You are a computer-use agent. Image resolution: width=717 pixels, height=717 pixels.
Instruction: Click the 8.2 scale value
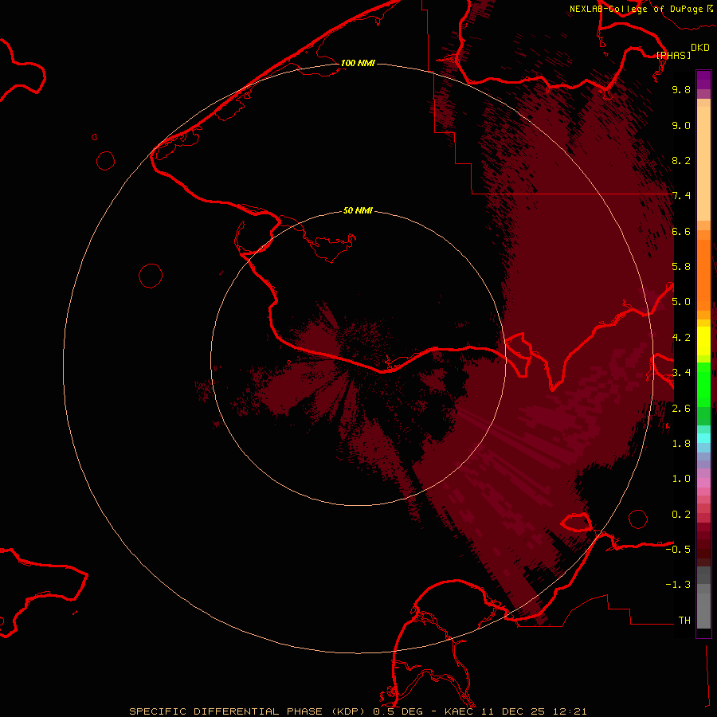click(681, 160)
